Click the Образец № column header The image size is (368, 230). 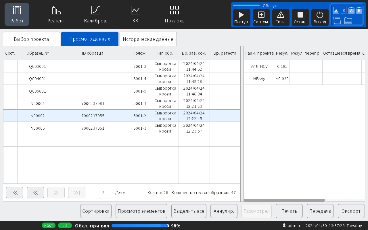[38, 53]
